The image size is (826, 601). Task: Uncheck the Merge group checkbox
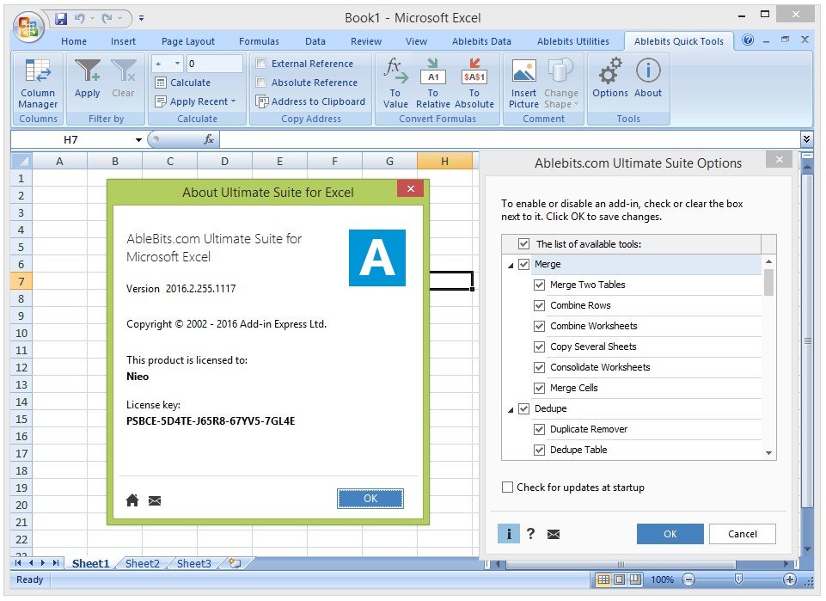[523, 265]
